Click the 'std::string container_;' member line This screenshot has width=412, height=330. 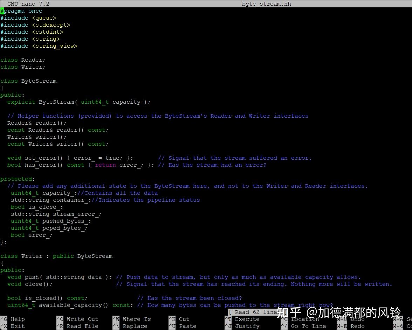tap(105, 200)
